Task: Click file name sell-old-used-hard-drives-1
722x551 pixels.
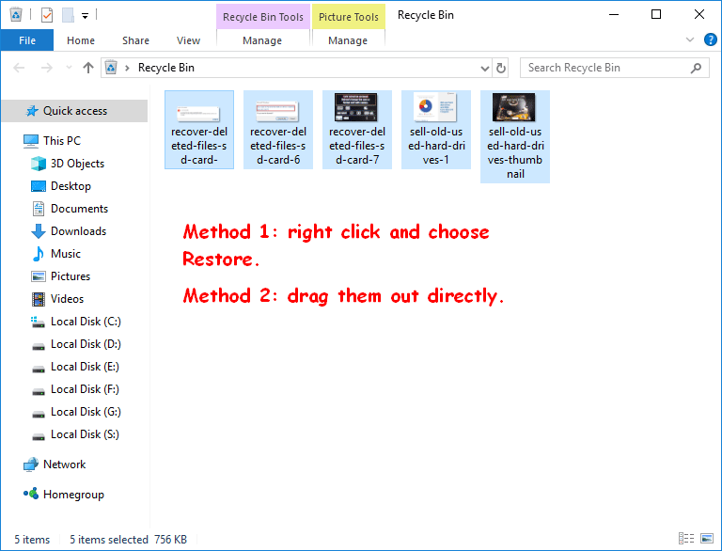Action: pos(436,146)
